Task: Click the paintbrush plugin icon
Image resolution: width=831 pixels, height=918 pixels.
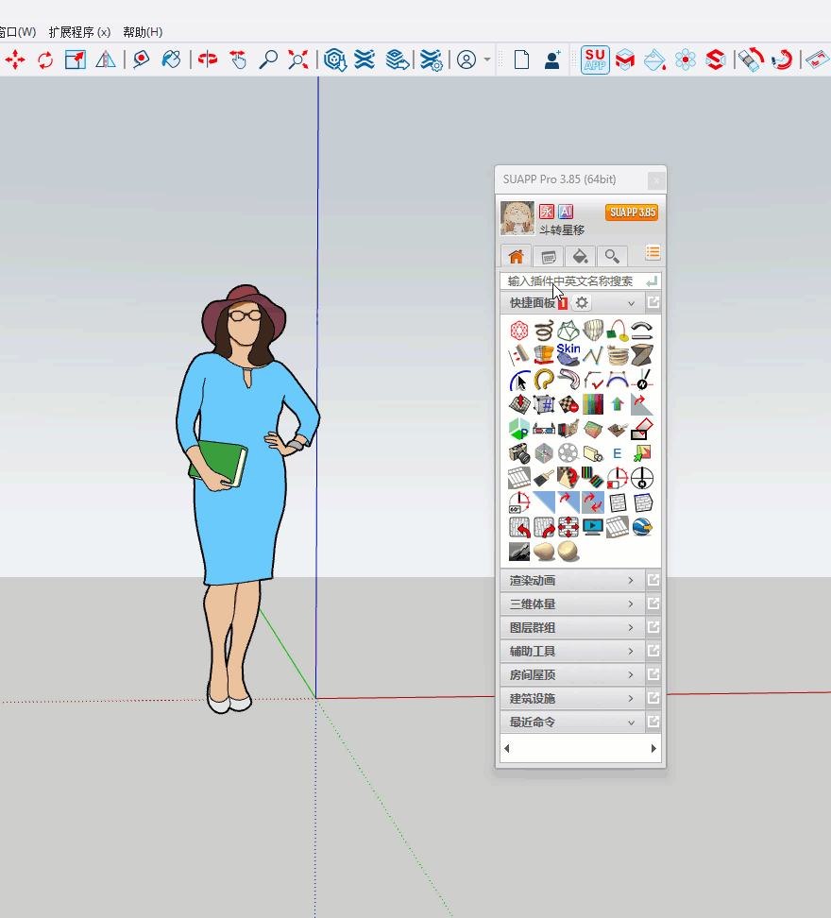Action: [543, 478]
